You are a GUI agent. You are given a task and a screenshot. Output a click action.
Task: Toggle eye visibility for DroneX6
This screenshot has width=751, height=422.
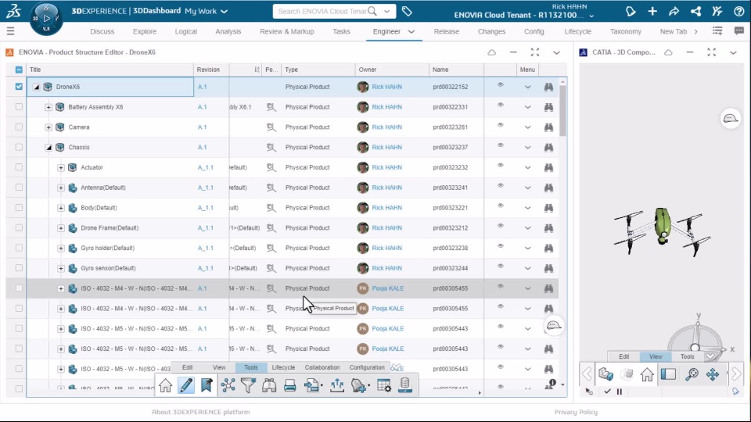point(500,84)
